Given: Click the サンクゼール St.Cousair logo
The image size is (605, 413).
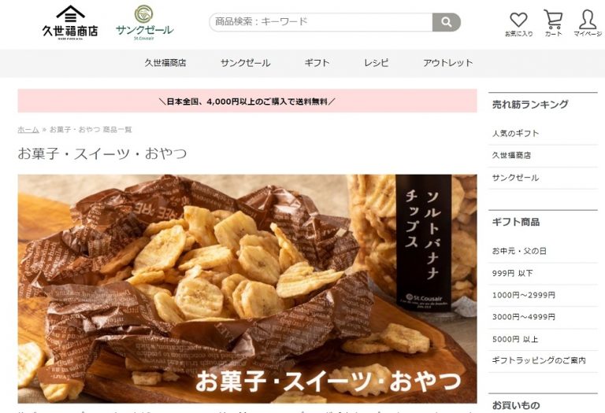Looking at the screenshot, I should 144,23.
